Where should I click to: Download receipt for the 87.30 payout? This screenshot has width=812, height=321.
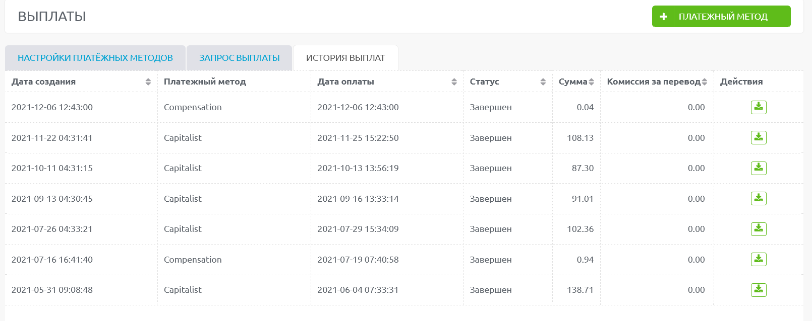(759, 168)
